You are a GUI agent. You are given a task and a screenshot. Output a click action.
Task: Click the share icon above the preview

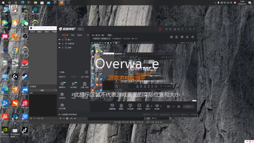pos(192,37)
